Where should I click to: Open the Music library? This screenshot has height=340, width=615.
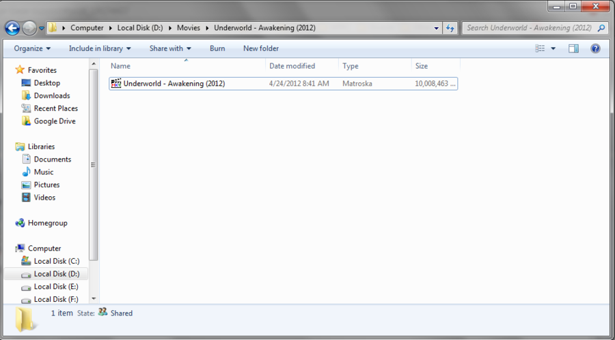pos(44,172)
